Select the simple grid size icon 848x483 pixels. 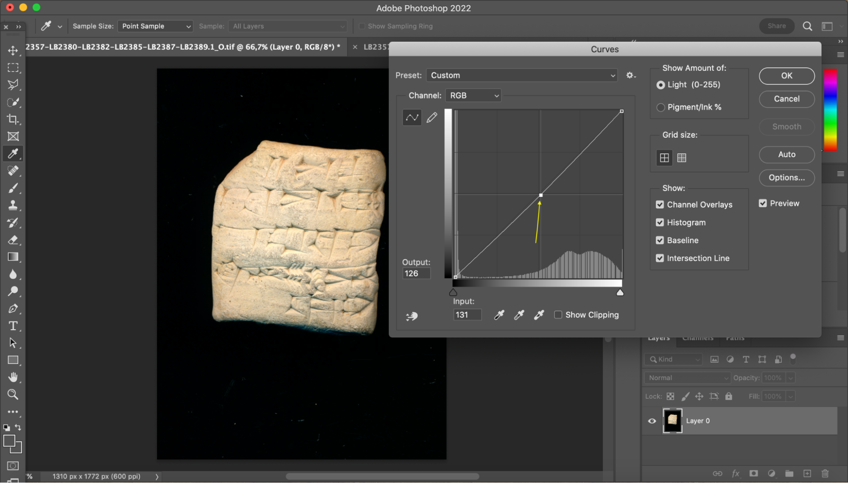[x=664, y=158]
